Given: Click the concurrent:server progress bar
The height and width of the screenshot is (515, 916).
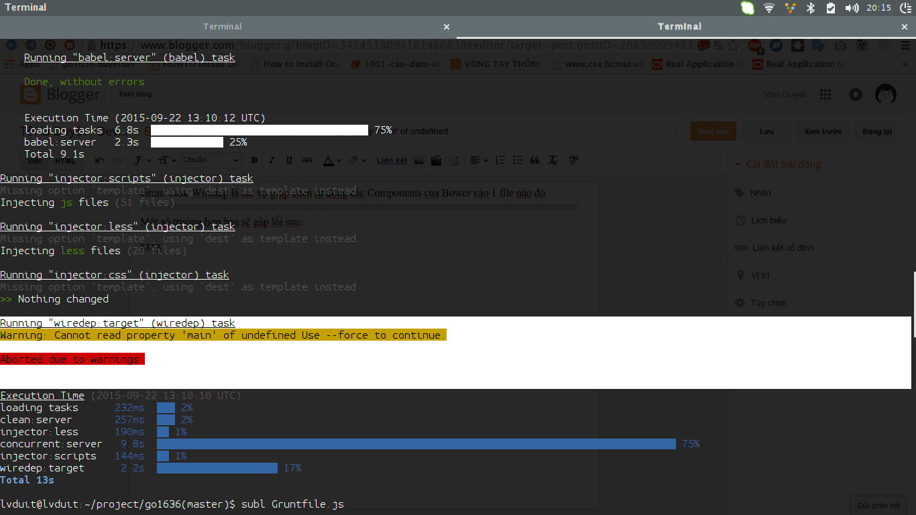Looking at the screenshot, I should 416,443.
